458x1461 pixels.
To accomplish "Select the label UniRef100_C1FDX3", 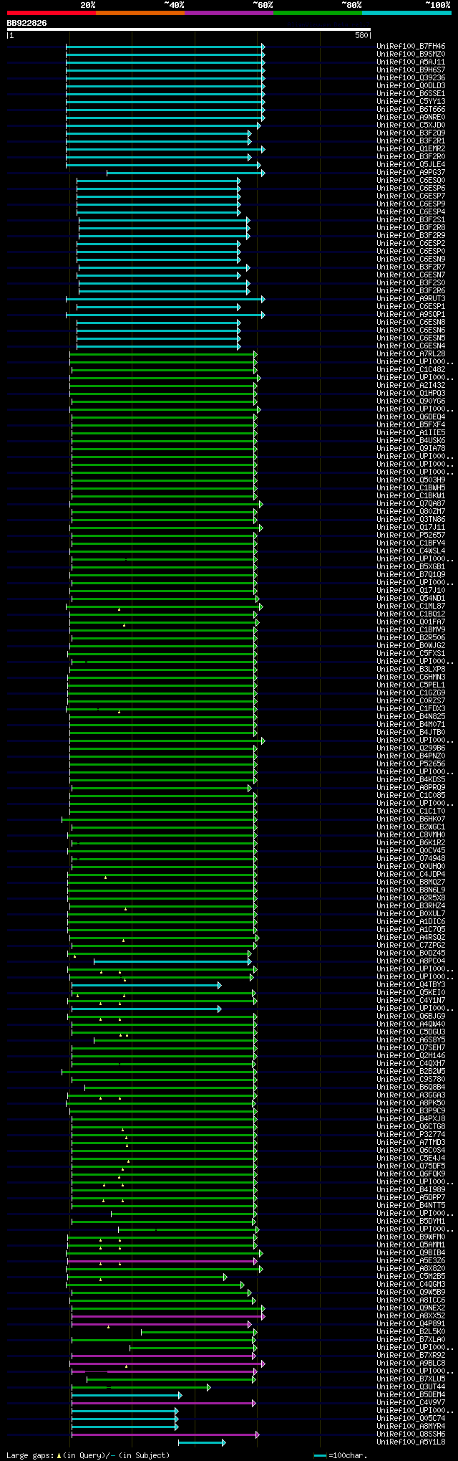I will click(411, 709).
